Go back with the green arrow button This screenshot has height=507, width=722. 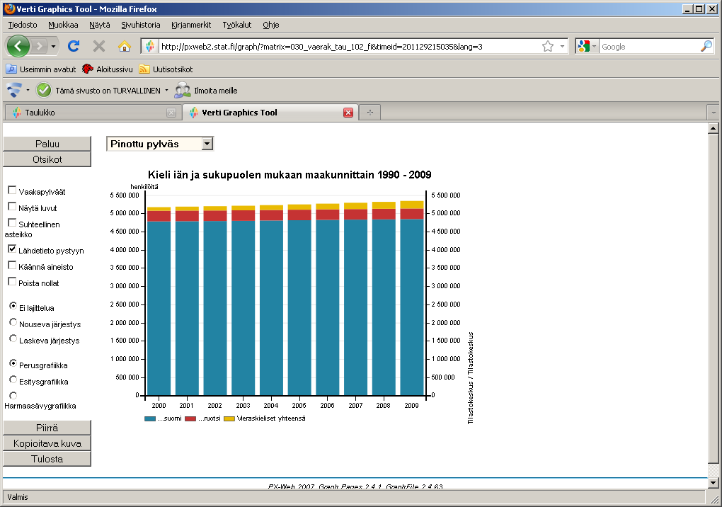coord(18,46)
